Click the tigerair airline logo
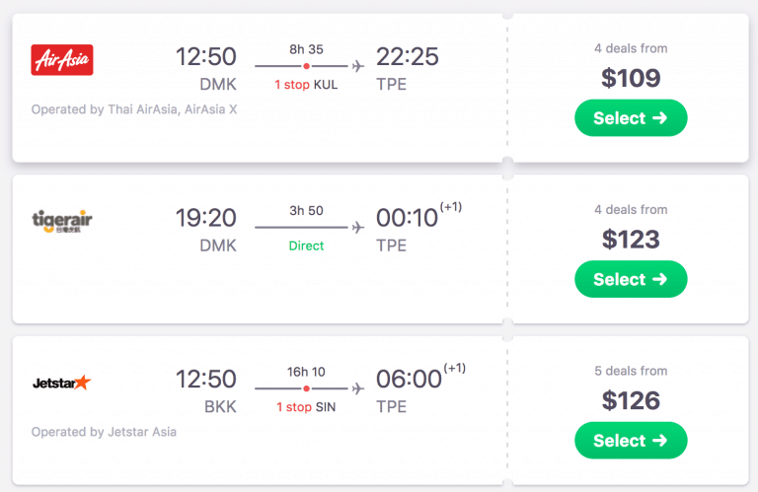Viewport: 758px width, 492px height. (x=62, y=221)
